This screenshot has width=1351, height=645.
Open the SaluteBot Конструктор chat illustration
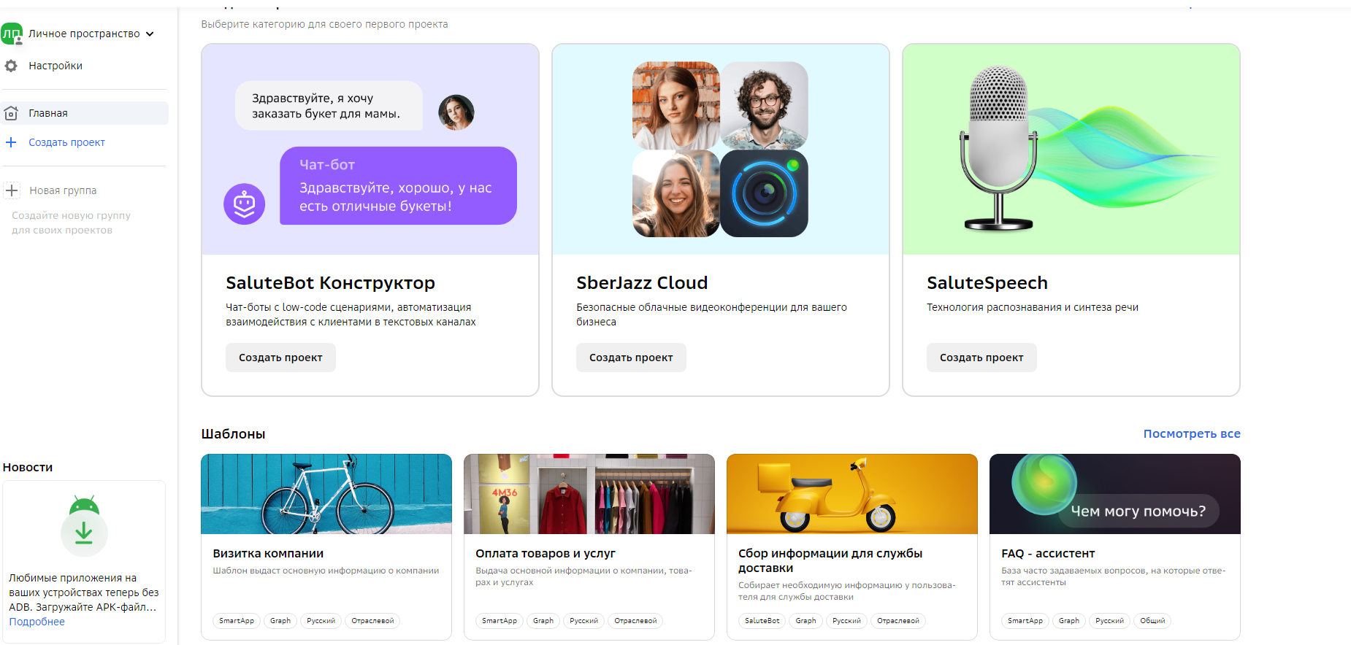click(x=370, y=150)
